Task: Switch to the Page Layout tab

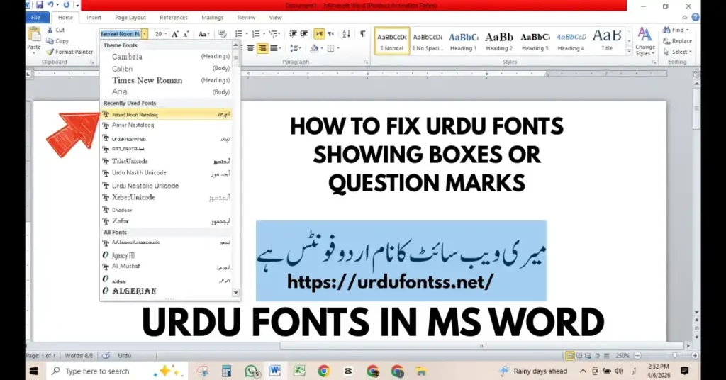Action: click(130, 18)
